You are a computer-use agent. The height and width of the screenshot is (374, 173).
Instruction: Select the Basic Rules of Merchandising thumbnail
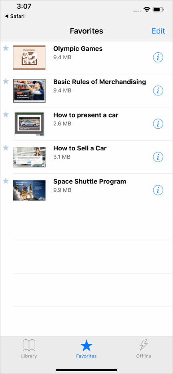[29, 90]
